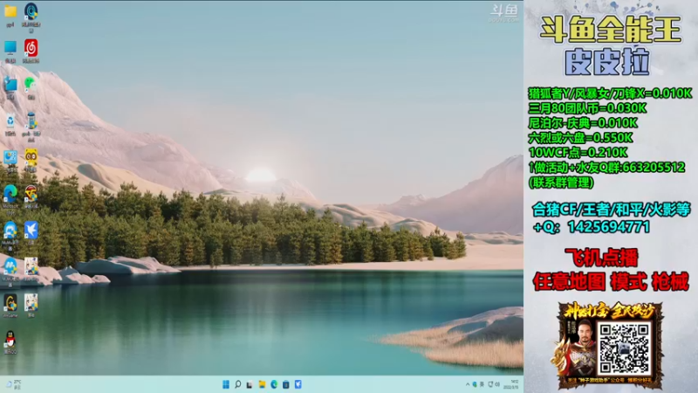This screenshot has width=698, height=393.
Task: Click the taskbar Search magnifier
Action: [x=237, y=384]
